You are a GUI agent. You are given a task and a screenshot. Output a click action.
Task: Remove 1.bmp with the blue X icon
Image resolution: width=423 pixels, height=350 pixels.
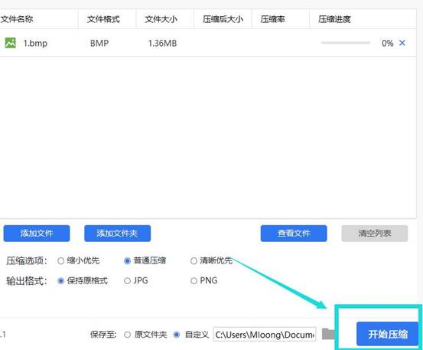pyautogui.click(x=402, y=43)
